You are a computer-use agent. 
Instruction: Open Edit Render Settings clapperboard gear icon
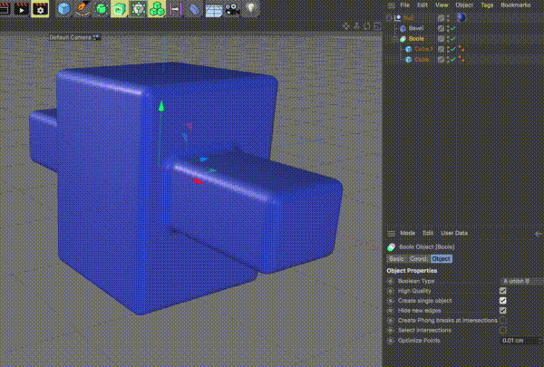click(x=40, y=8)
